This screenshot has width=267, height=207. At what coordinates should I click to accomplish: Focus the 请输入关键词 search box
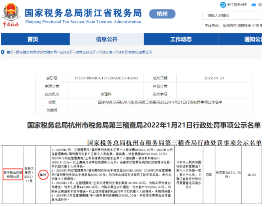pos(232,15)
